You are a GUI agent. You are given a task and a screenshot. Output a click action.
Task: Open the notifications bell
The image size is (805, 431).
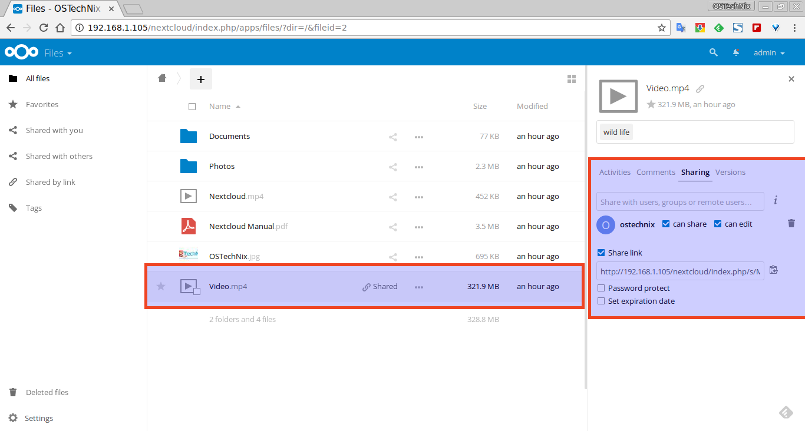[736, 52]
